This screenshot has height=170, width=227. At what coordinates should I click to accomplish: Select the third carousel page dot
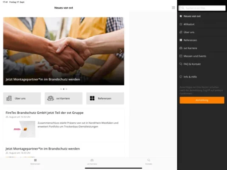pos(66,89)
